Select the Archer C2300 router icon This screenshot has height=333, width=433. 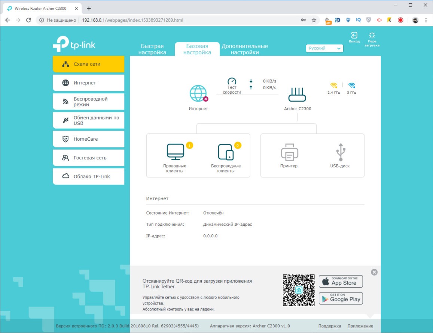click(x=297, y=95)
